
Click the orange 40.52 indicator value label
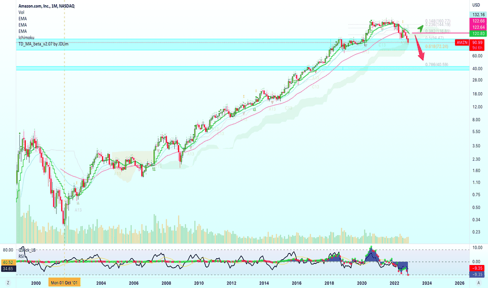click(x=8, y=262)
